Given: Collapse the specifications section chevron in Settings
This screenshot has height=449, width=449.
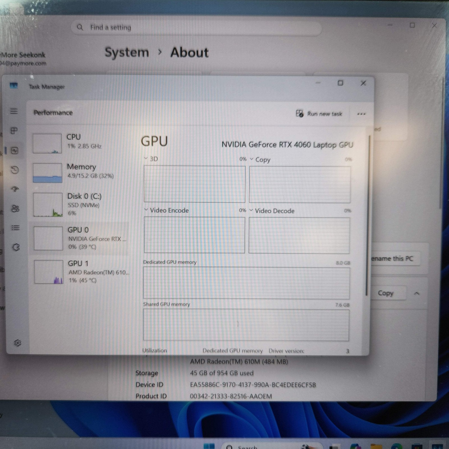Looking at the screenshot, I should (417, 293).
